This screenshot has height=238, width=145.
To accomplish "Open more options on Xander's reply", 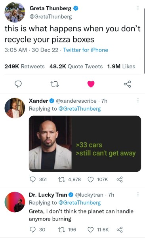I will (138, 100).
